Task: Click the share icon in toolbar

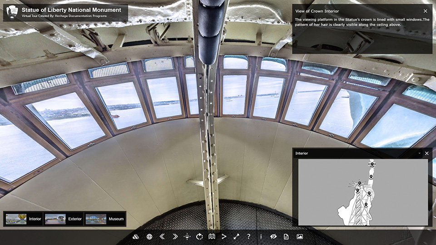Action: coord(224,236)
